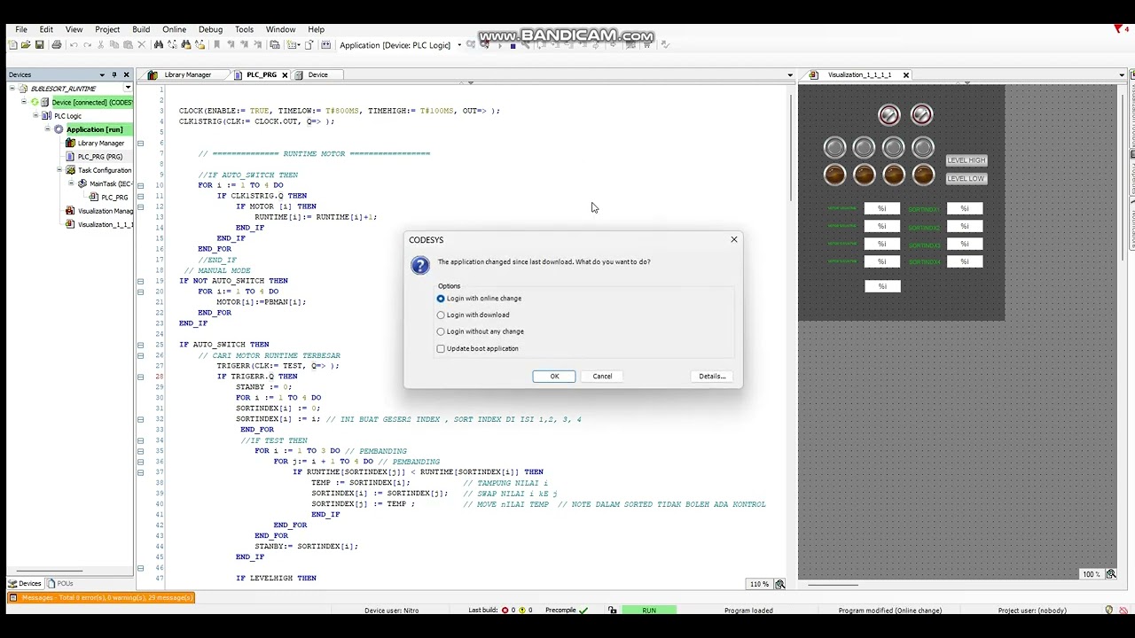Click the zoom magnifier icon beside 110 %
Screen dimensions: 1135x638
point(780,584)
